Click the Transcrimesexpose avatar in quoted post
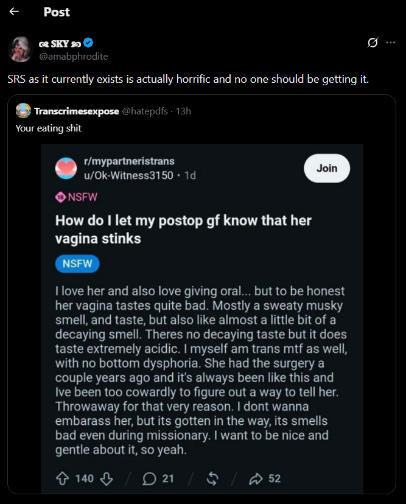 [x=23, y=111]
